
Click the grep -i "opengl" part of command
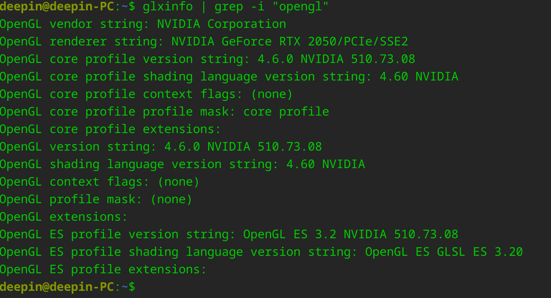(271, 6)
